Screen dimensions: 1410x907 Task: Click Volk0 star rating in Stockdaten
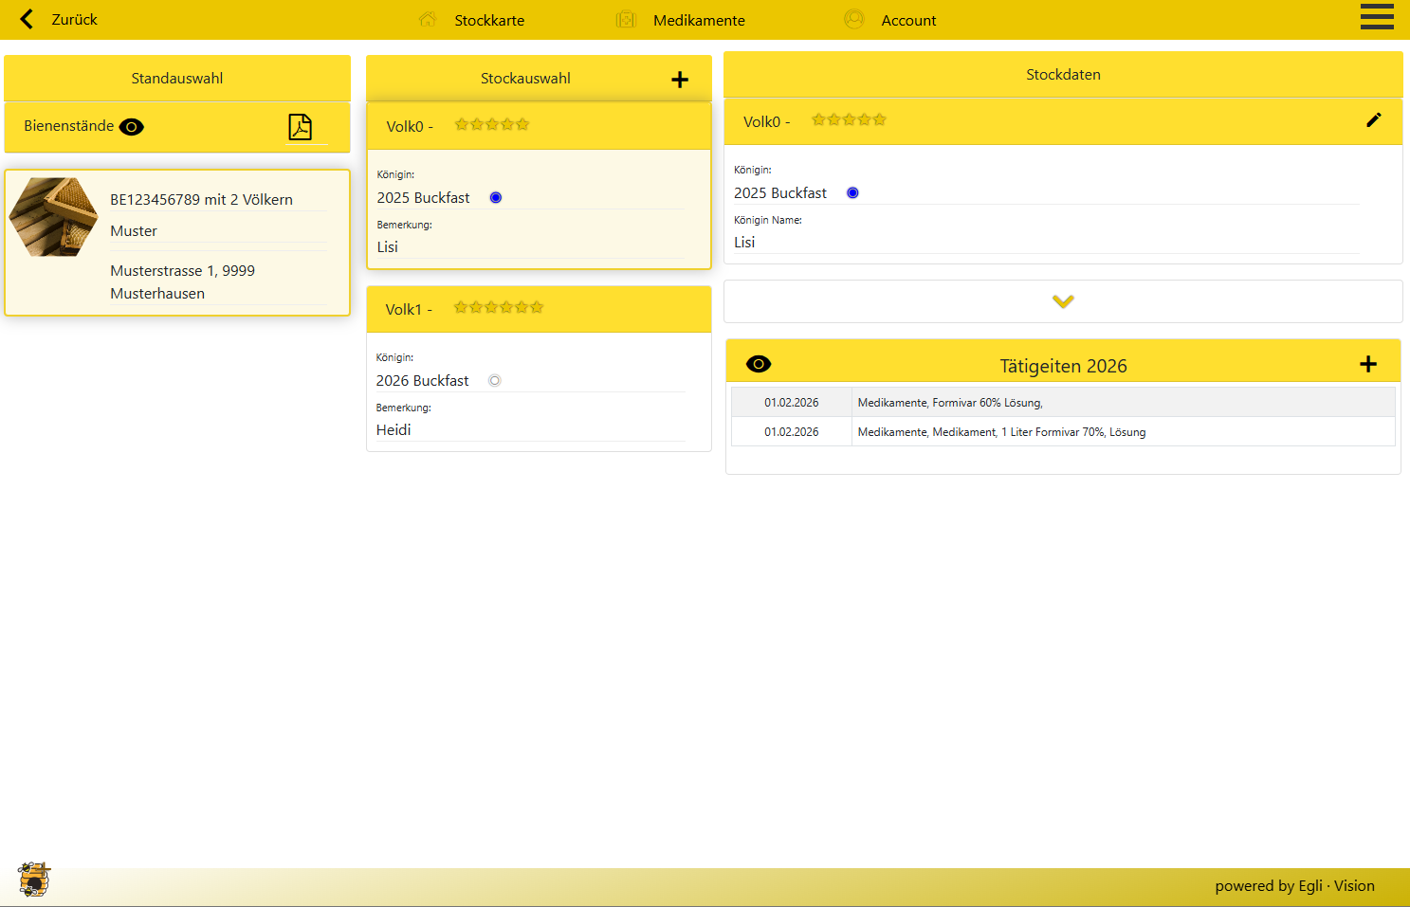tap(849, 120)
